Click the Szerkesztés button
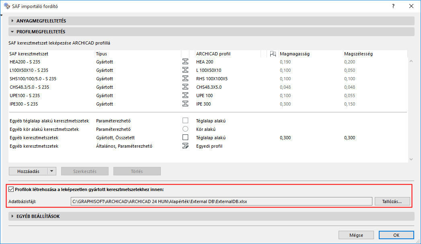The image size is (421, 244). [85, 171]
